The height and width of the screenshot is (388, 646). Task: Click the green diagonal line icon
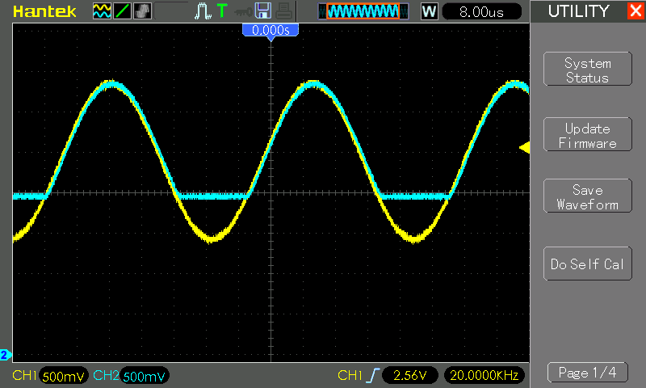[x=122, y=11]
